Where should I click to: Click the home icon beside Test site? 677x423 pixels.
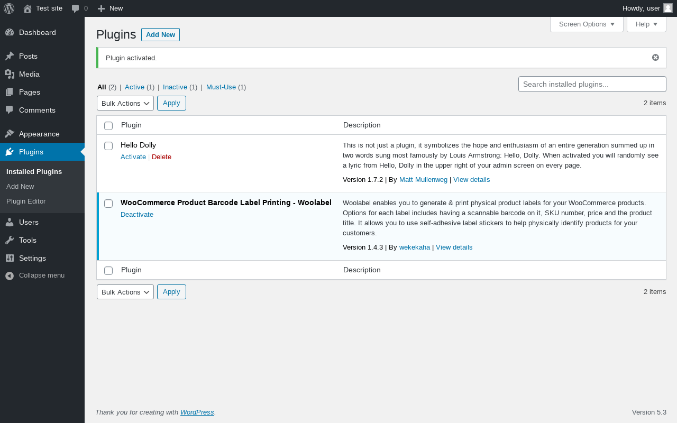(x=28, y=8)
